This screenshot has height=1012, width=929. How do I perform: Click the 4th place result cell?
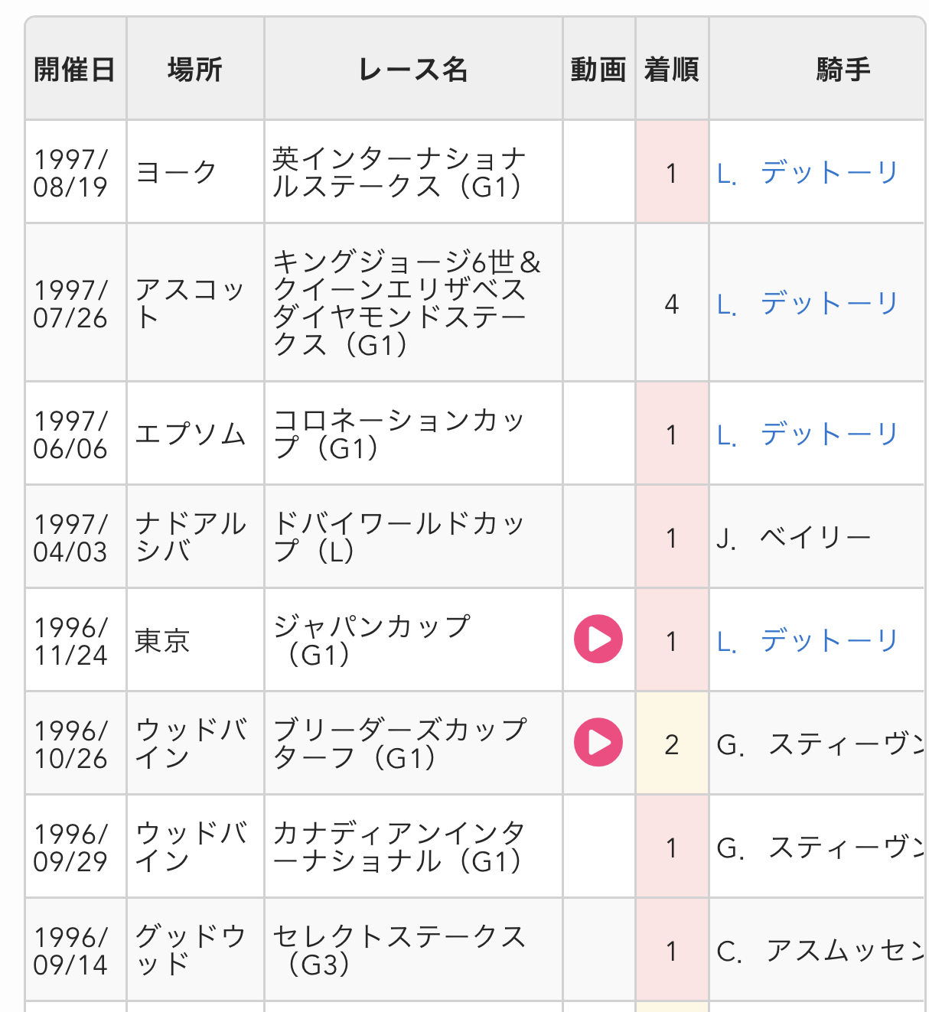coord(672,304)
